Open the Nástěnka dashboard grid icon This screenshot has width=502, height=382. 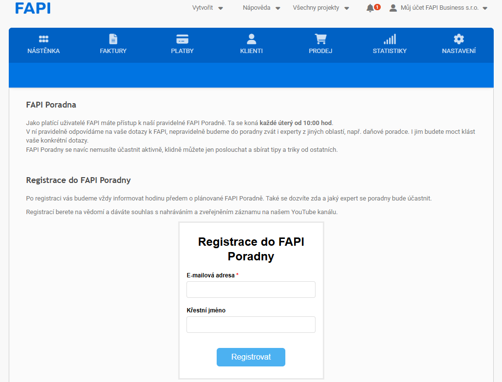[x=43, y=39]
